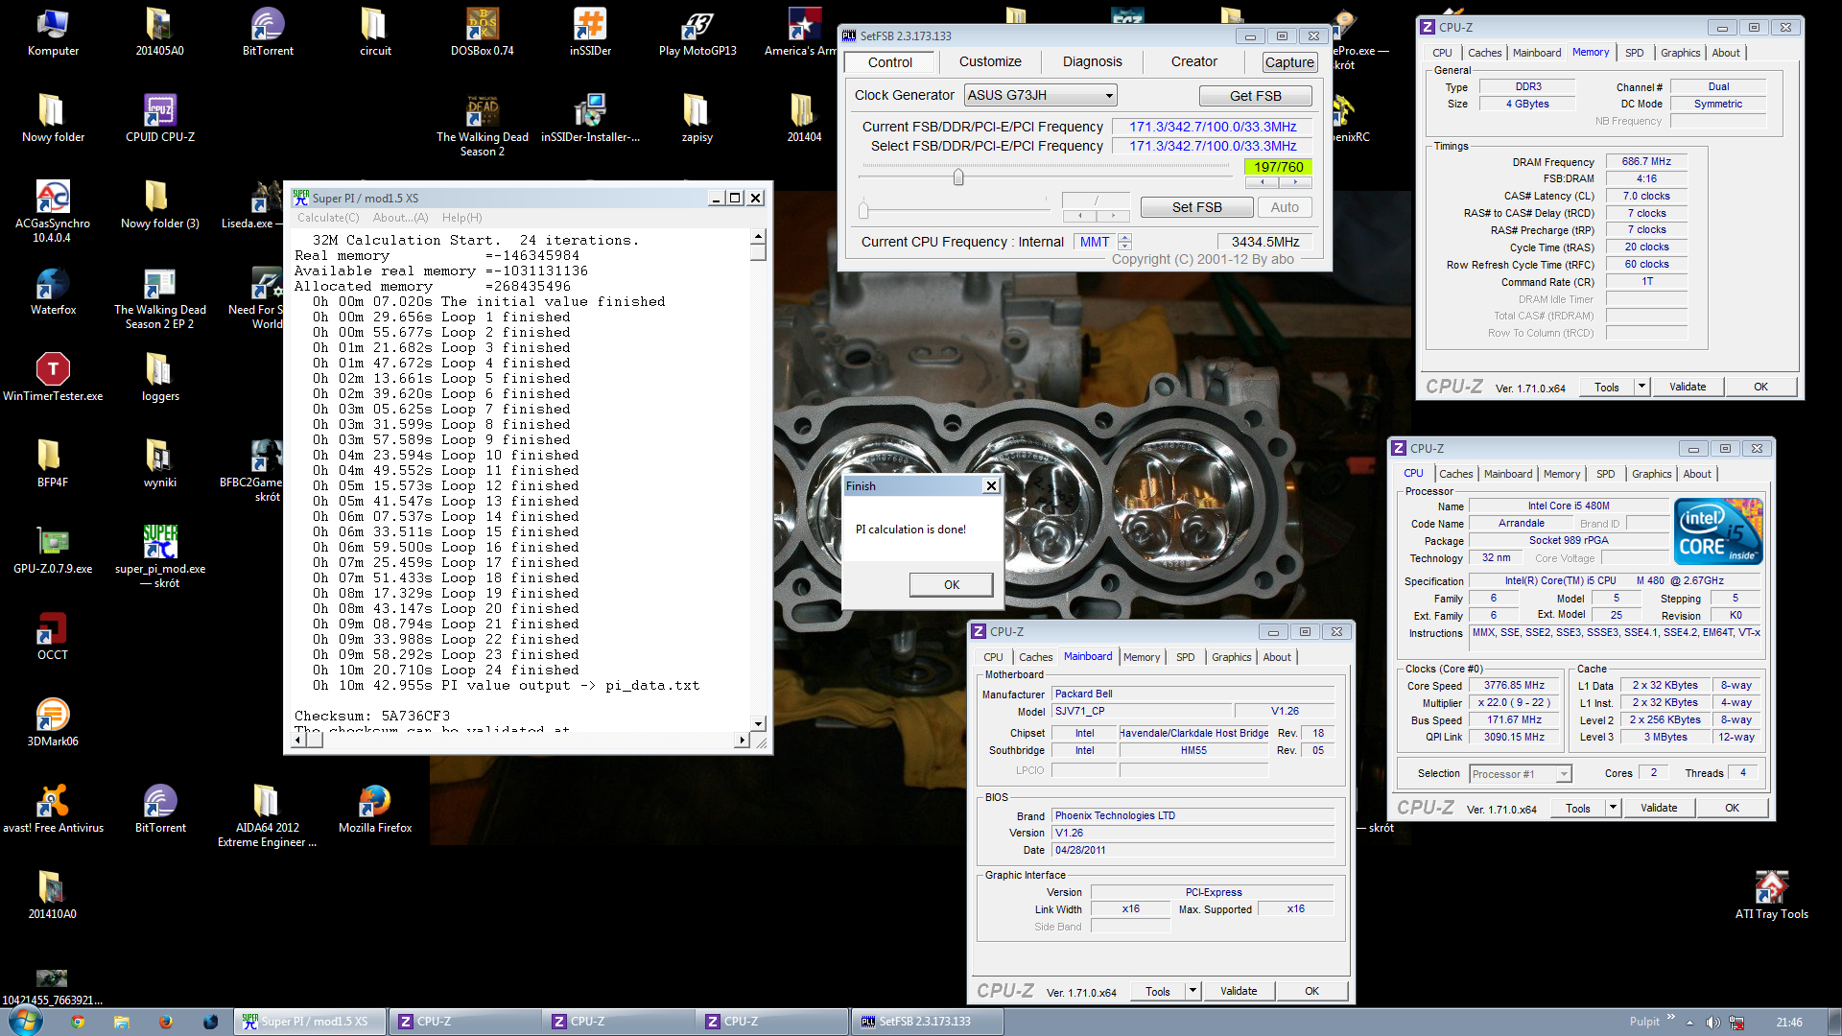This screenshot has height=1036, width=1842.
Task: Select the circuit folder icon
Action: 375,33
